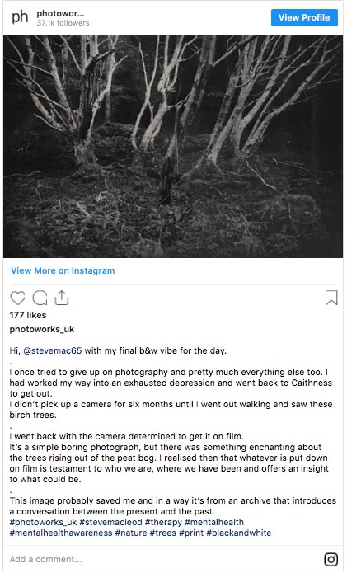Open photoworks_uk username above caption
347x573 pixels.
pos(42,329)
